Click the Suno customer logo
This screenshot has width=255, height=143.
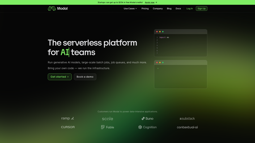click(x=147, y=119)
